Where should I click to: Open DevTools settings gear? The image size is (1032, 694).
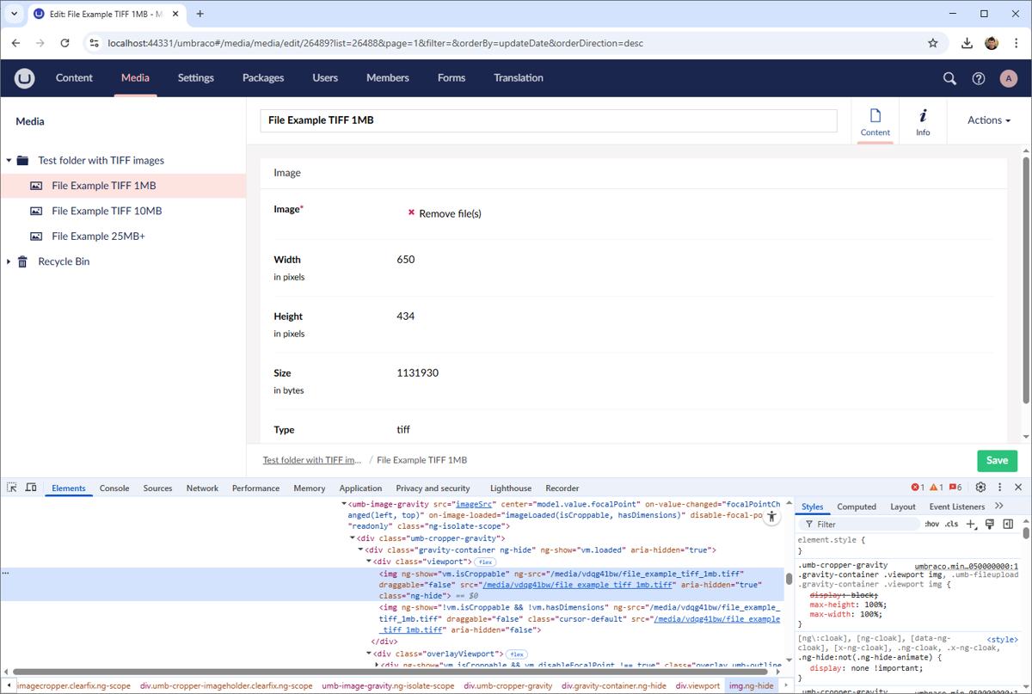980,488
